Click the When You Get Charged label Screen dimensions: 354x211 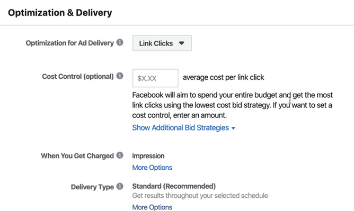(x=77, y=155)
